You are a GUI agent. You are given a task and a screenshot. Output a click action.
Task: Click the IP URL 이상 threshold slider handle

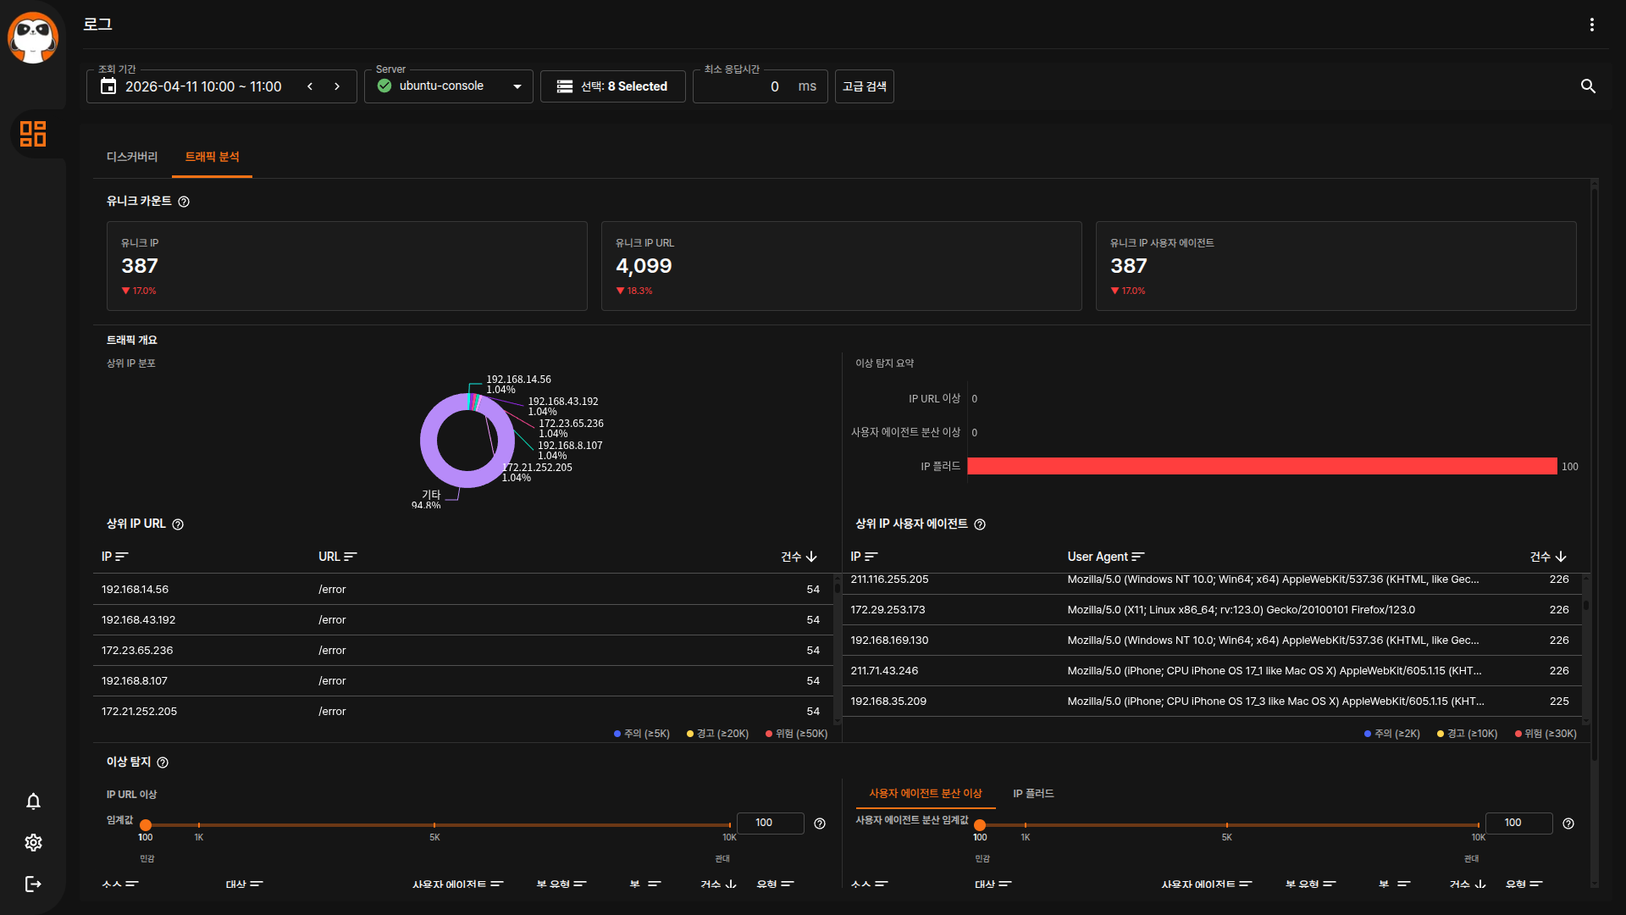coord(146,825)
